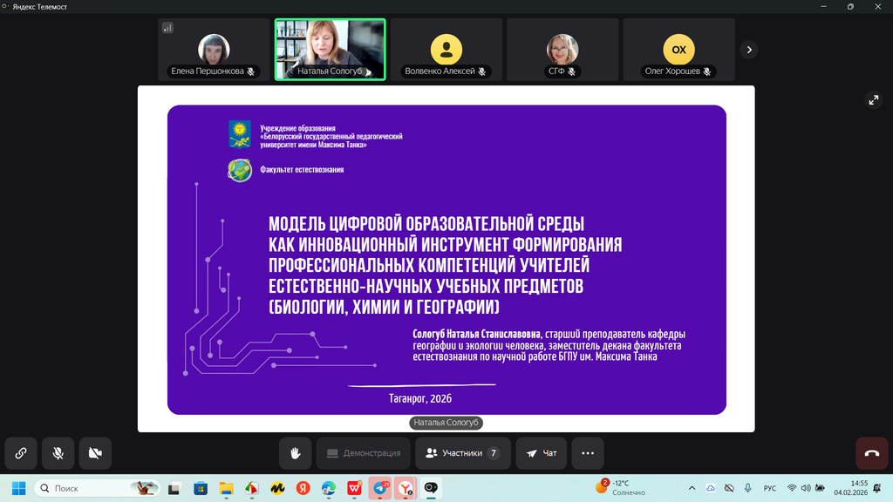893x502 pixels.
Task: Check the connection quality indicator icon
Action: [167, 28]
